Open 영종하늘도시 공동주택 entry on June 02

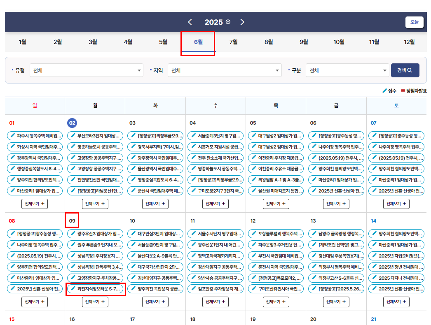coord(95,146)
